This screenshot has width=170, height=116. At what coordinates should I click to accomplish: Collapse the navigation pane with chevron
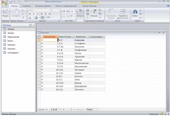(x=33, y=25)
